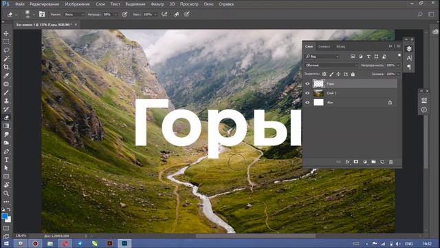Image resolution: width=440 pixels, height=248 pixels.
Task: Open the tool preset picker arrow
Action: pos(16,14)
